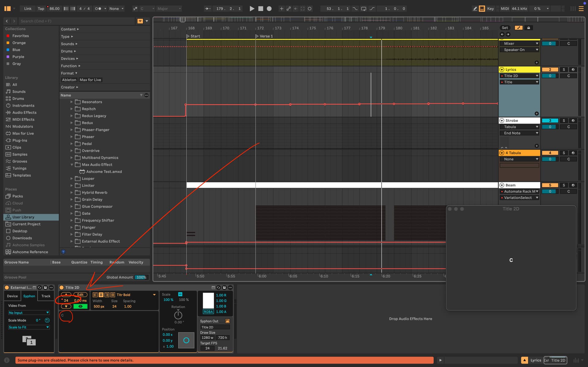Viewport: 588px width, 367px height.
Task: Click the green eye preview button
Action: point(80,306)
